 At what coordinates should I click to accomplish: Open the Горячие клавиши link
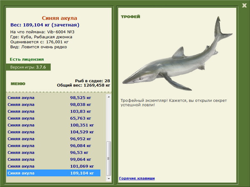click(137, 178)
